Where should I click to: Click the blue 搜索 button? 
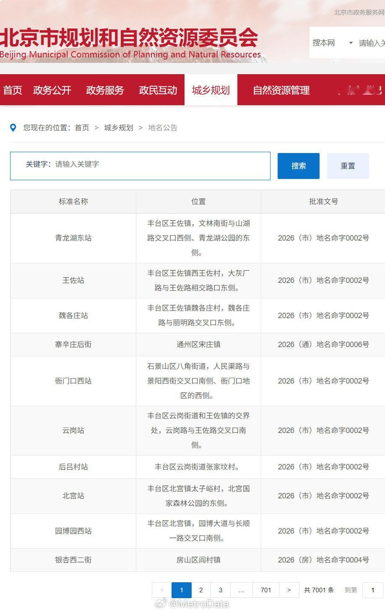pos(299,166)
